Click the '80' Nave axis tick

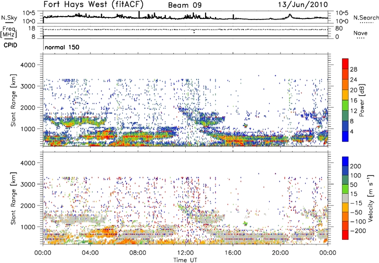point(339,28)
